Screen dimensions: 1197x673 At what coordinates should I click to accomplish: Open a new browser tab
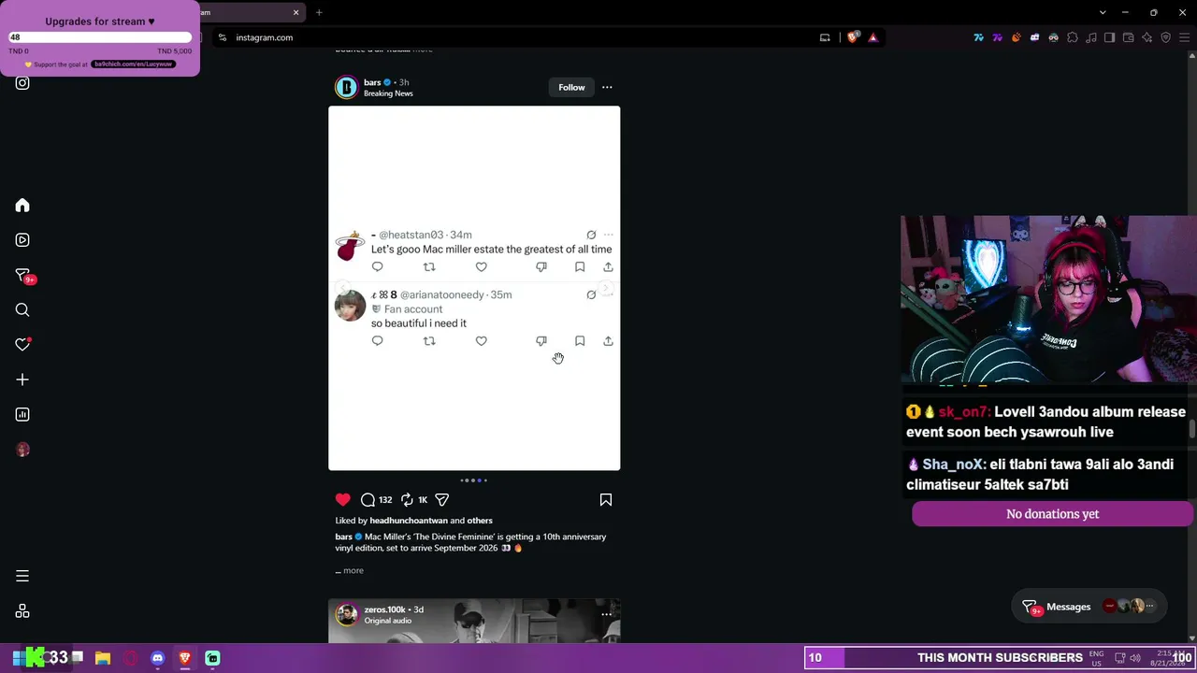(x=319, y=12)
